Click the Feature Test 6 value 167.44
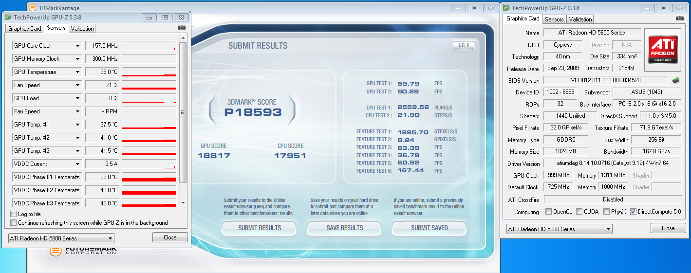The image size is (691, 273). tap(411, 171)
